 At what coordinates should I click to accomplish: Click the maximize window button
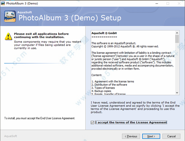click(x=168, y=3)
